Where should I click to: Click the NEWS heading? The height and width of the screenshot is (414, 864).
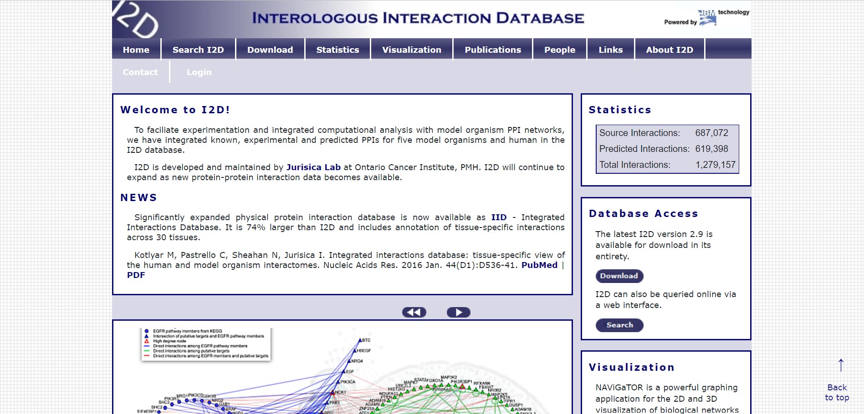pyautogui.click(x=138, y=197)
